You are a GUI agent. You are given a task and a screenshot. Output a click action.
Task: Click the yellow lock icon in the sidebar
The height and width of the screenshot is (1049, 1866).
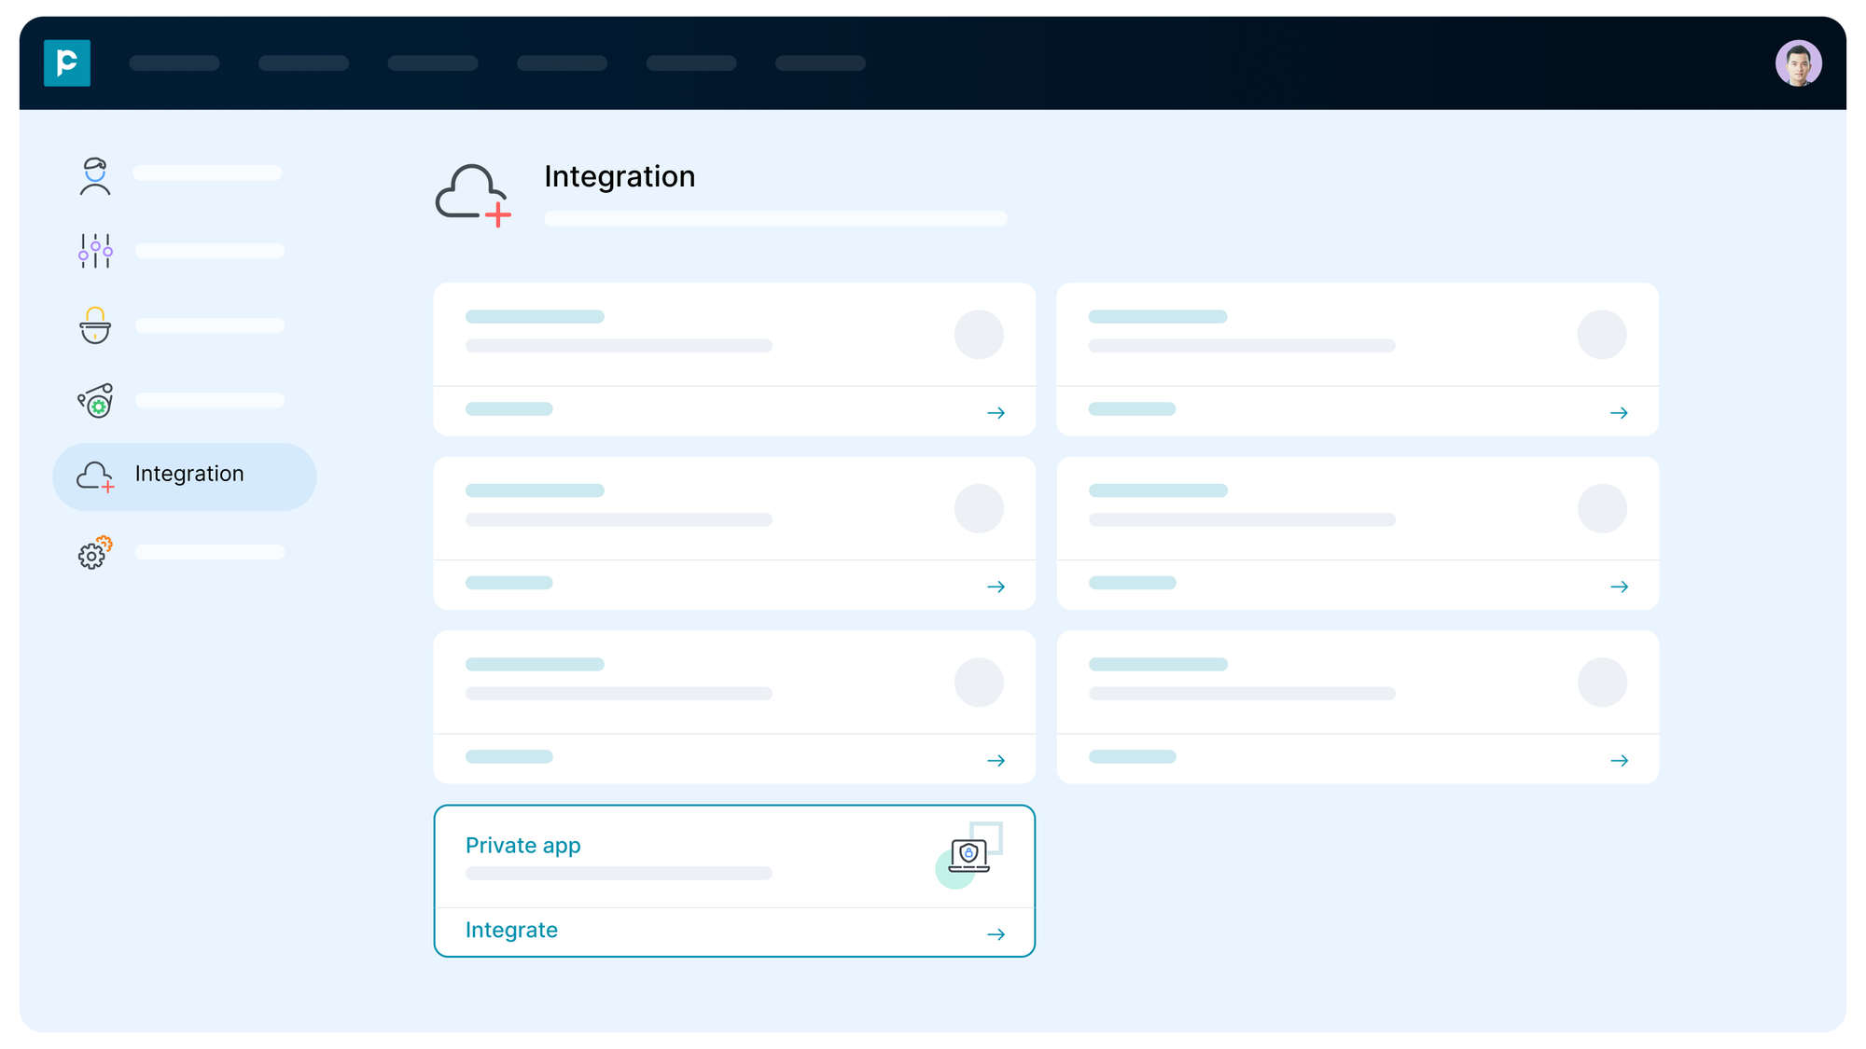click(93, 326)
